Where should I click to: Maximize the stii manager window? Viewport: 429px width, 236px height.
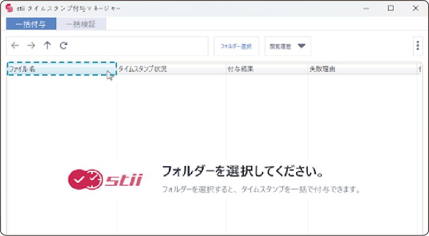(x=391, y=8)
